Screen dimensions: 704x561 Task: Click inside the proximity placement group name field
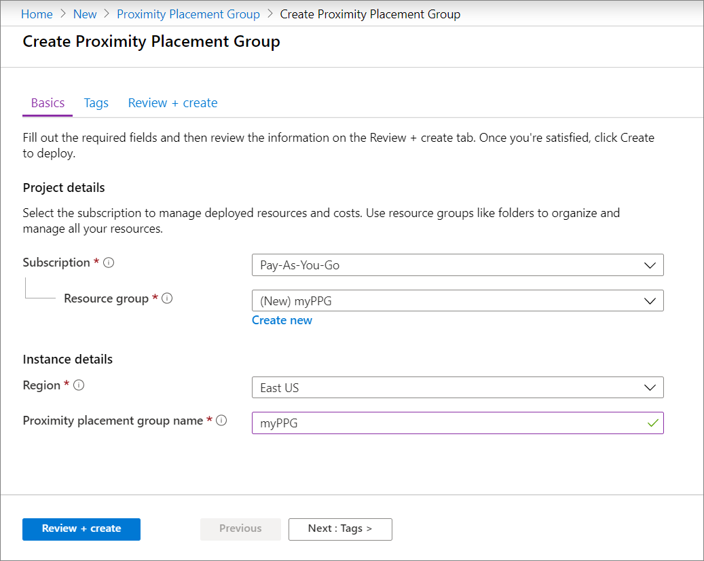click(x=407, y=423)
